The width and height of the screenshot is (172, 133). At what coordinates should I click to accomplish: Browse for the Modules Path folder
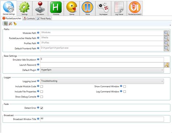(x=167, y=33)
